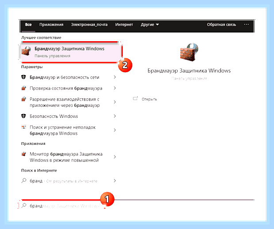Open the 'Электронная_почта' tab
The image size is (274, 229).
click(89, 24)
